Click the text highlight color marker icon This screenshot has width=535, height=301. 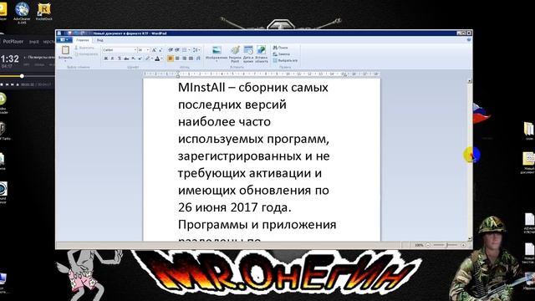pos(148,59)
